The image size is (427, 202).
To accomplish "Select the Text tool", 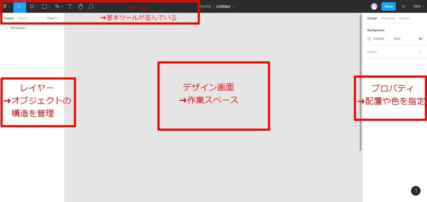I will (70, 6).
